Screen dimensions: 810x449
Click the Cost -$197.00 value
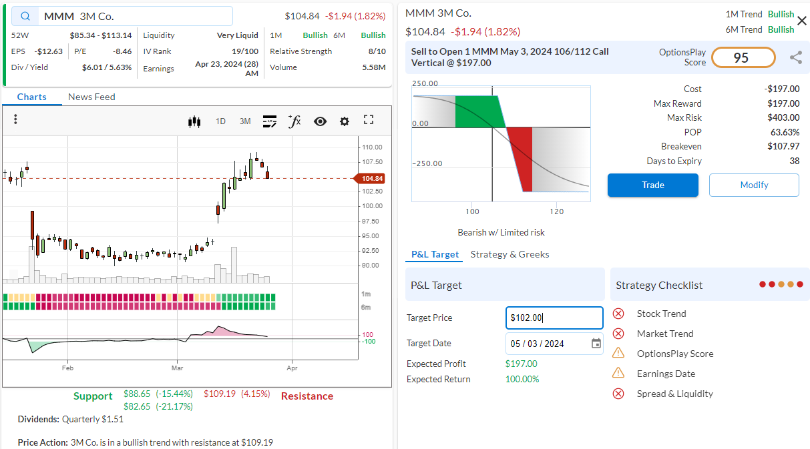click(782, 89)
